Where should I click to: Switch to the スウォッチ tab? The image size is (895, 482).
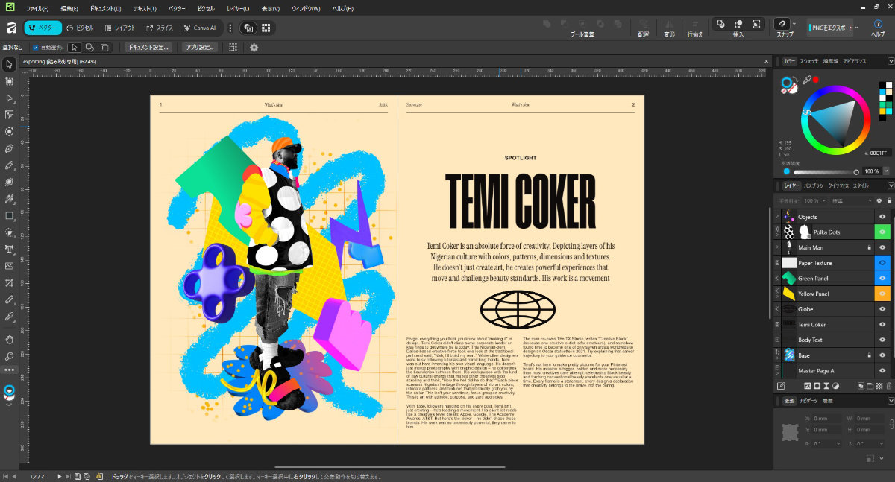809,61
